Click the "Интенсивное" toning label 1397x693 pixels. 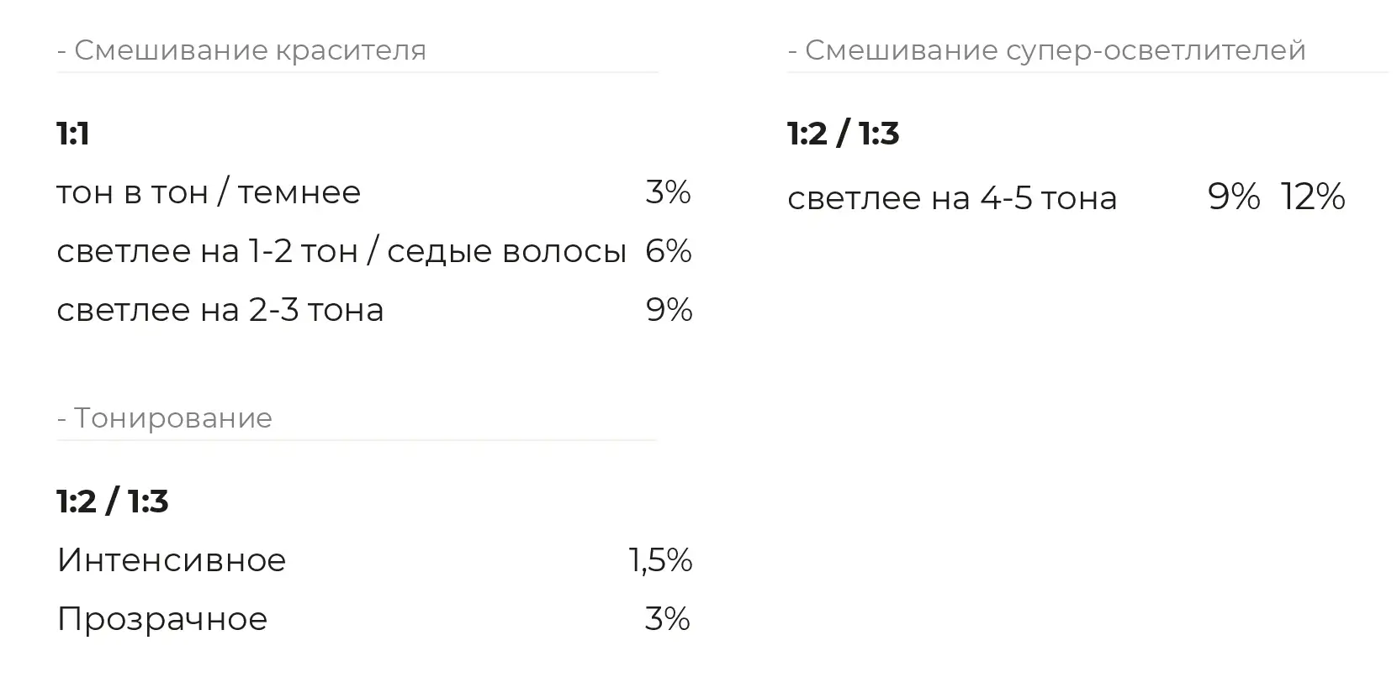pyautogui.click(x=172, y=560)
